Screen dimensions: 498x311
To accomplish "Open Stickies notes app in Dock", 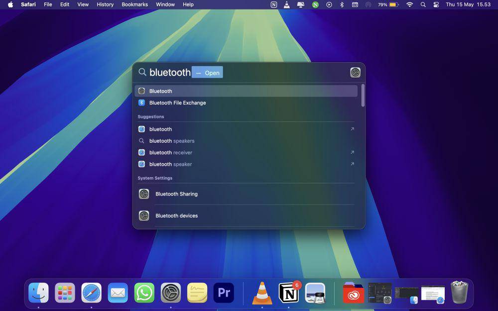I will coord(197,293).
